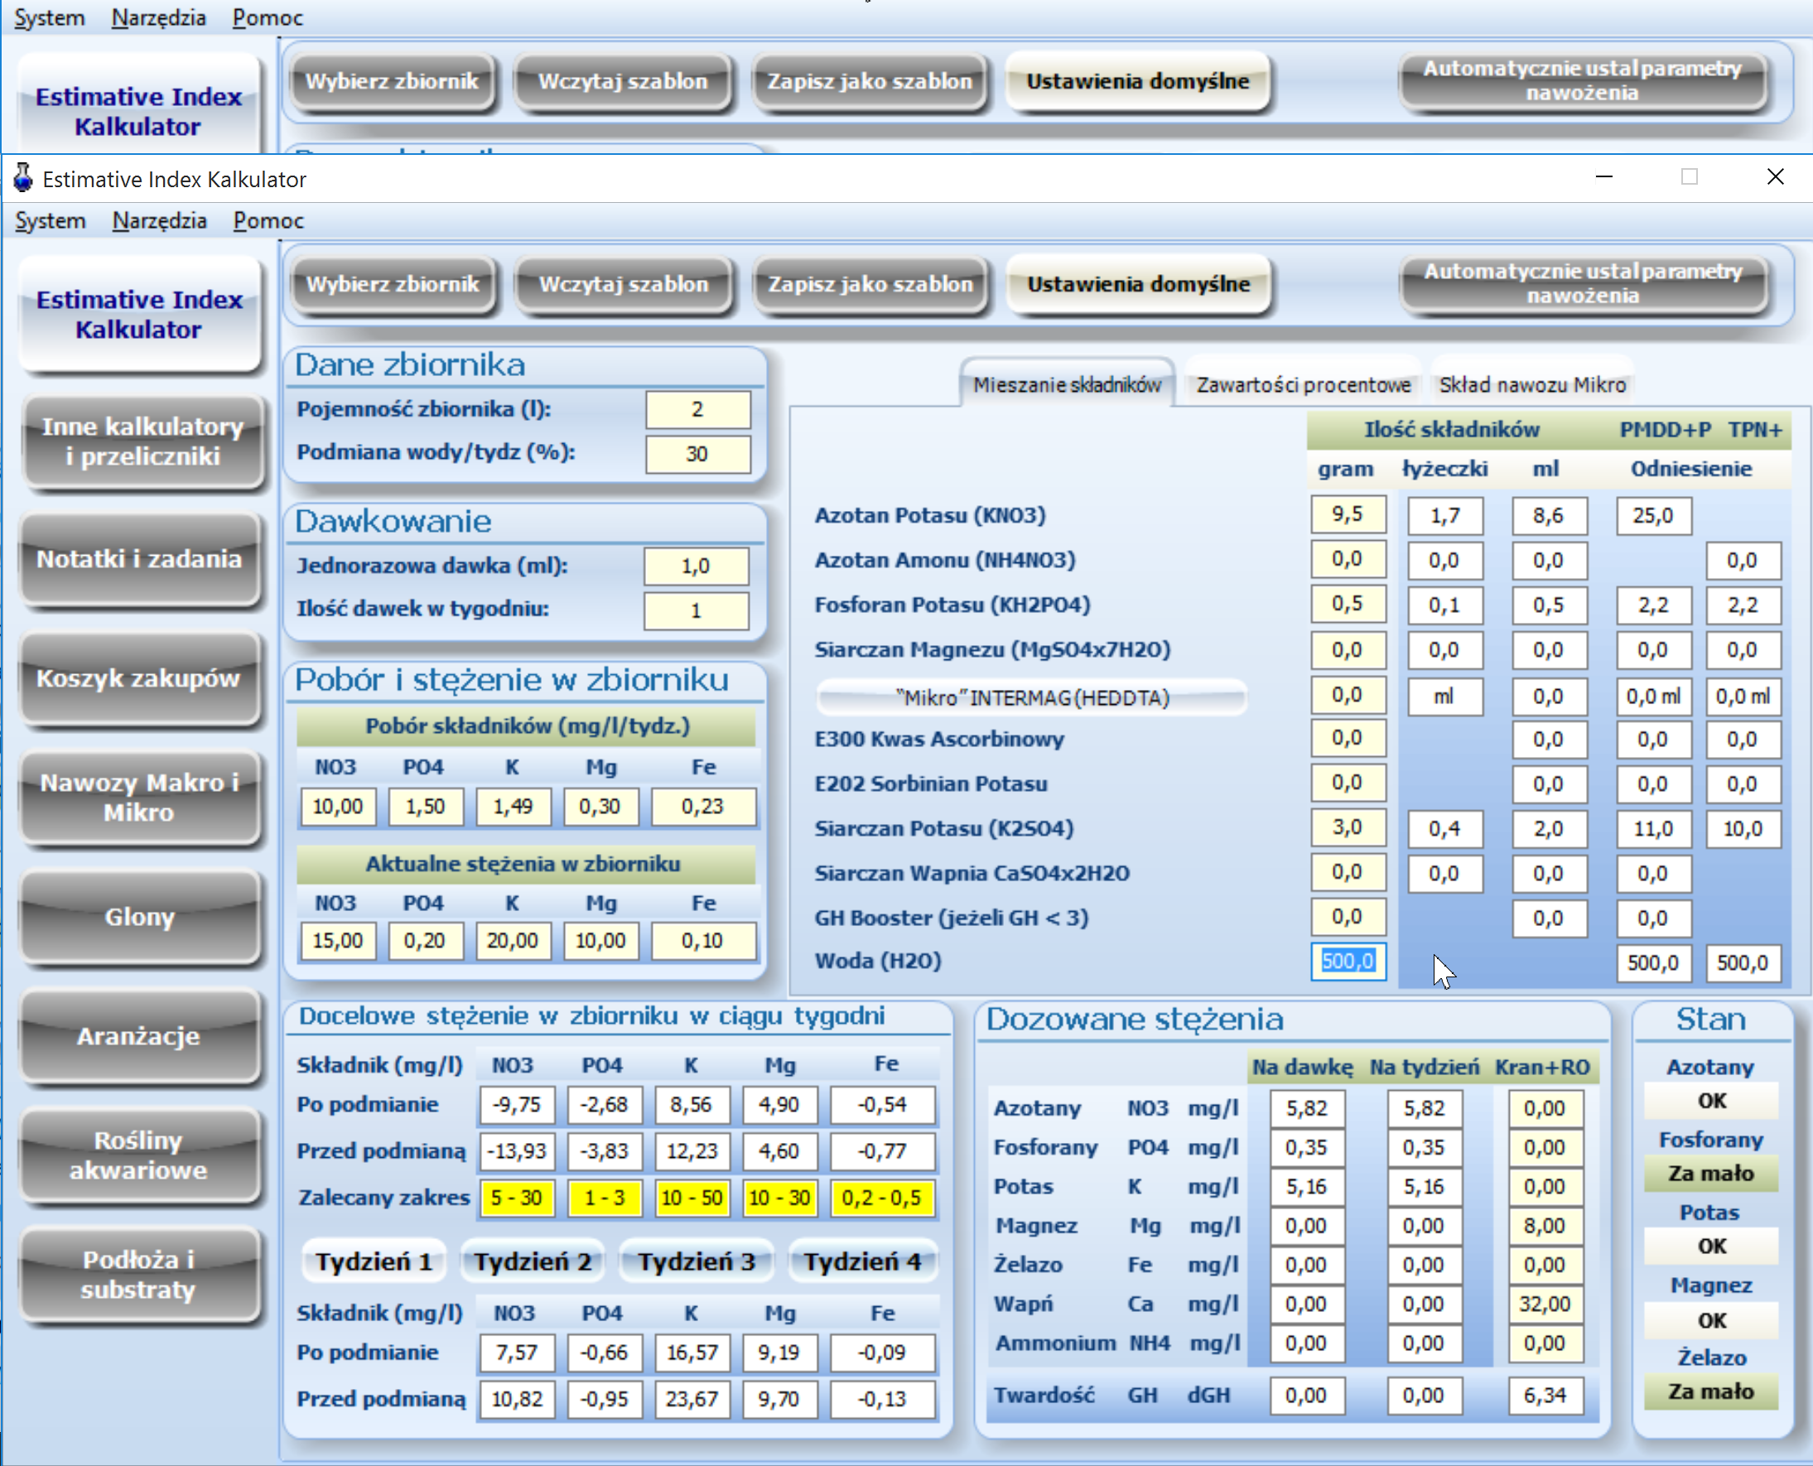Click the "Mikro" INTERMAG (HEDDTA) selector button
1813x1466 pixels.
click(1031, 697)
